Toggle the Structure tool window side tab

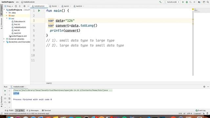[x=1, y=23]
